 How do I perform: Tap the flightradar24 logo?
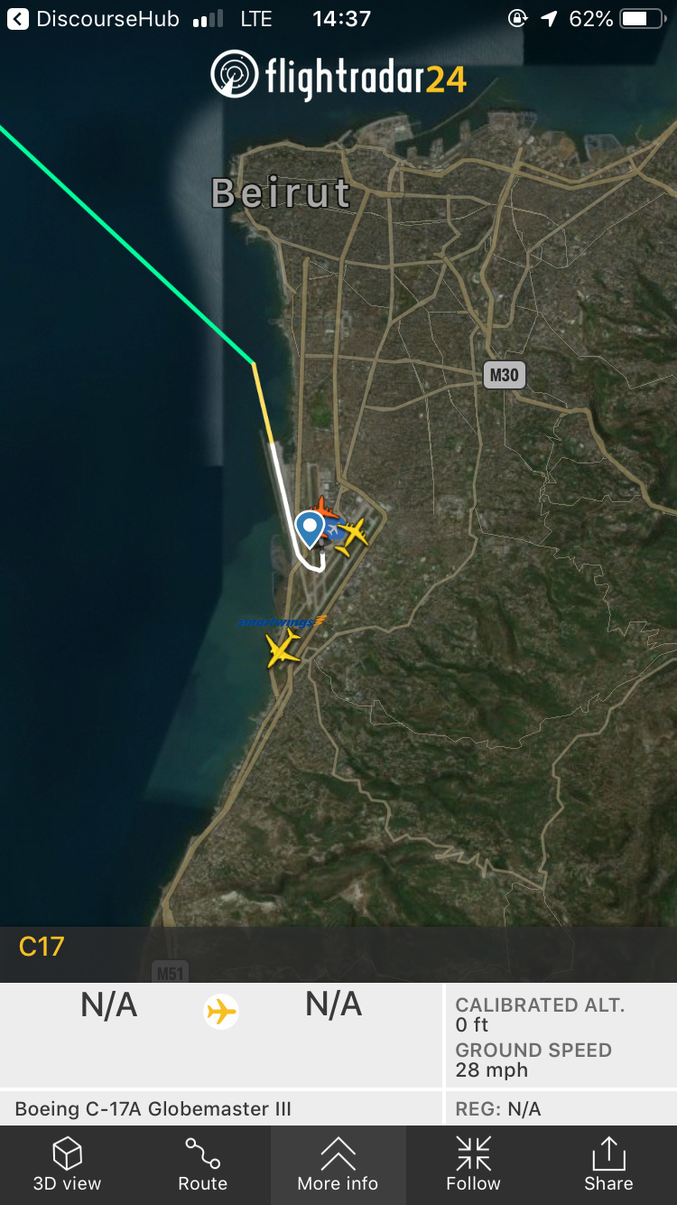(338, 76)
